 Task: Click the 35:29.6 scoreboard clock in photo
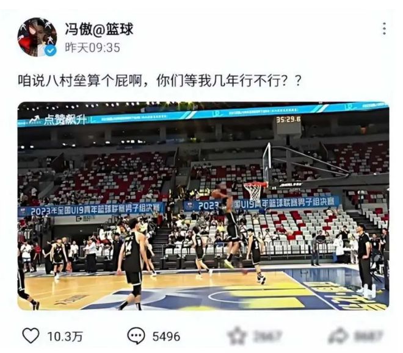click(288, 119)
